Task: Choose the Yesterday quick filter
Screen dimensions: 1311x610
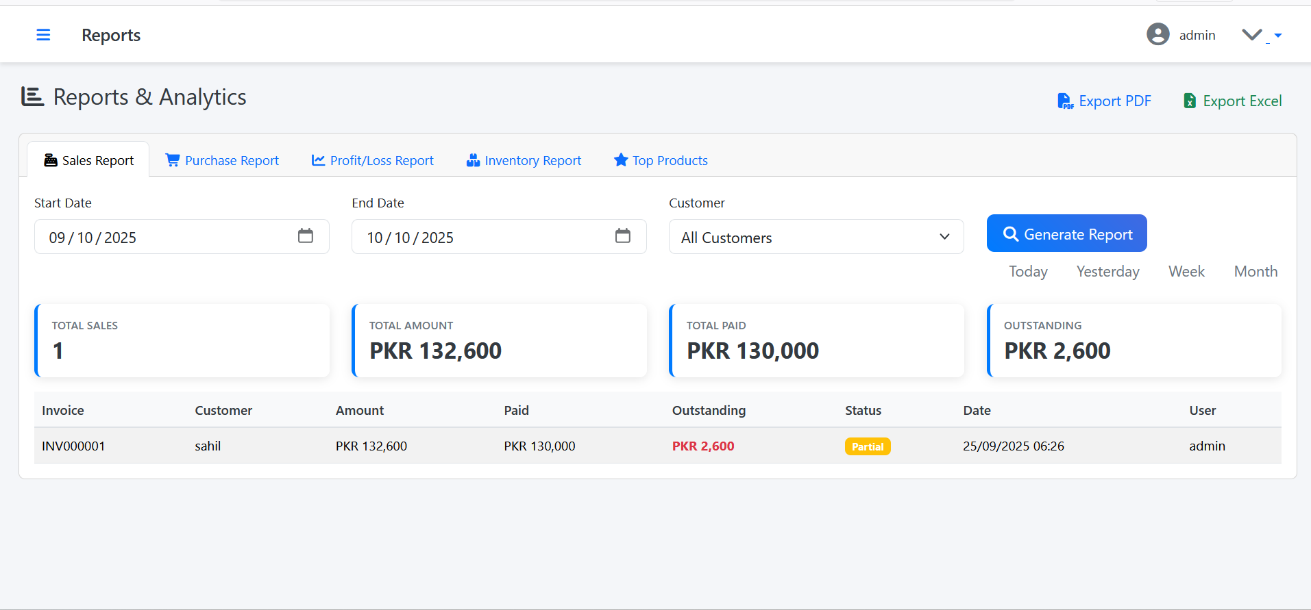Action: [x=1107, y=272]
